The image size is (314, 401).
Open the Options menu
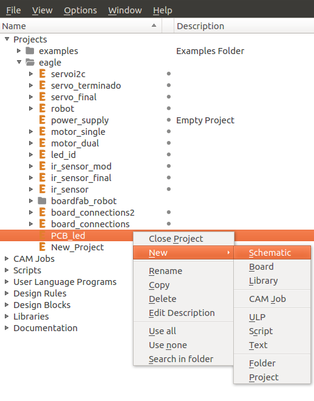(x=80, y=10)
